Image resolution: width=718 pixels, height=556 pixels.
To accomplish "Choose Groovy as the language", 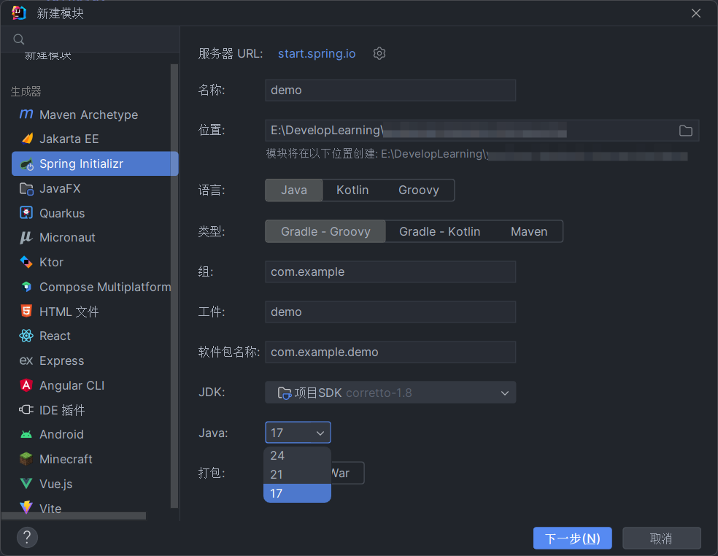I will click(418, 190).
